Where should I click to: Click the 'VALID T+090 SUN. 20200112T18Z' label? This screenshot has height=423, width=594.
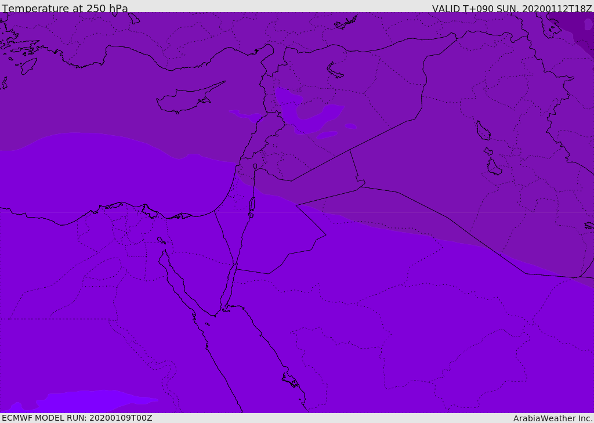pyautogui.click(x=512, y=8)
